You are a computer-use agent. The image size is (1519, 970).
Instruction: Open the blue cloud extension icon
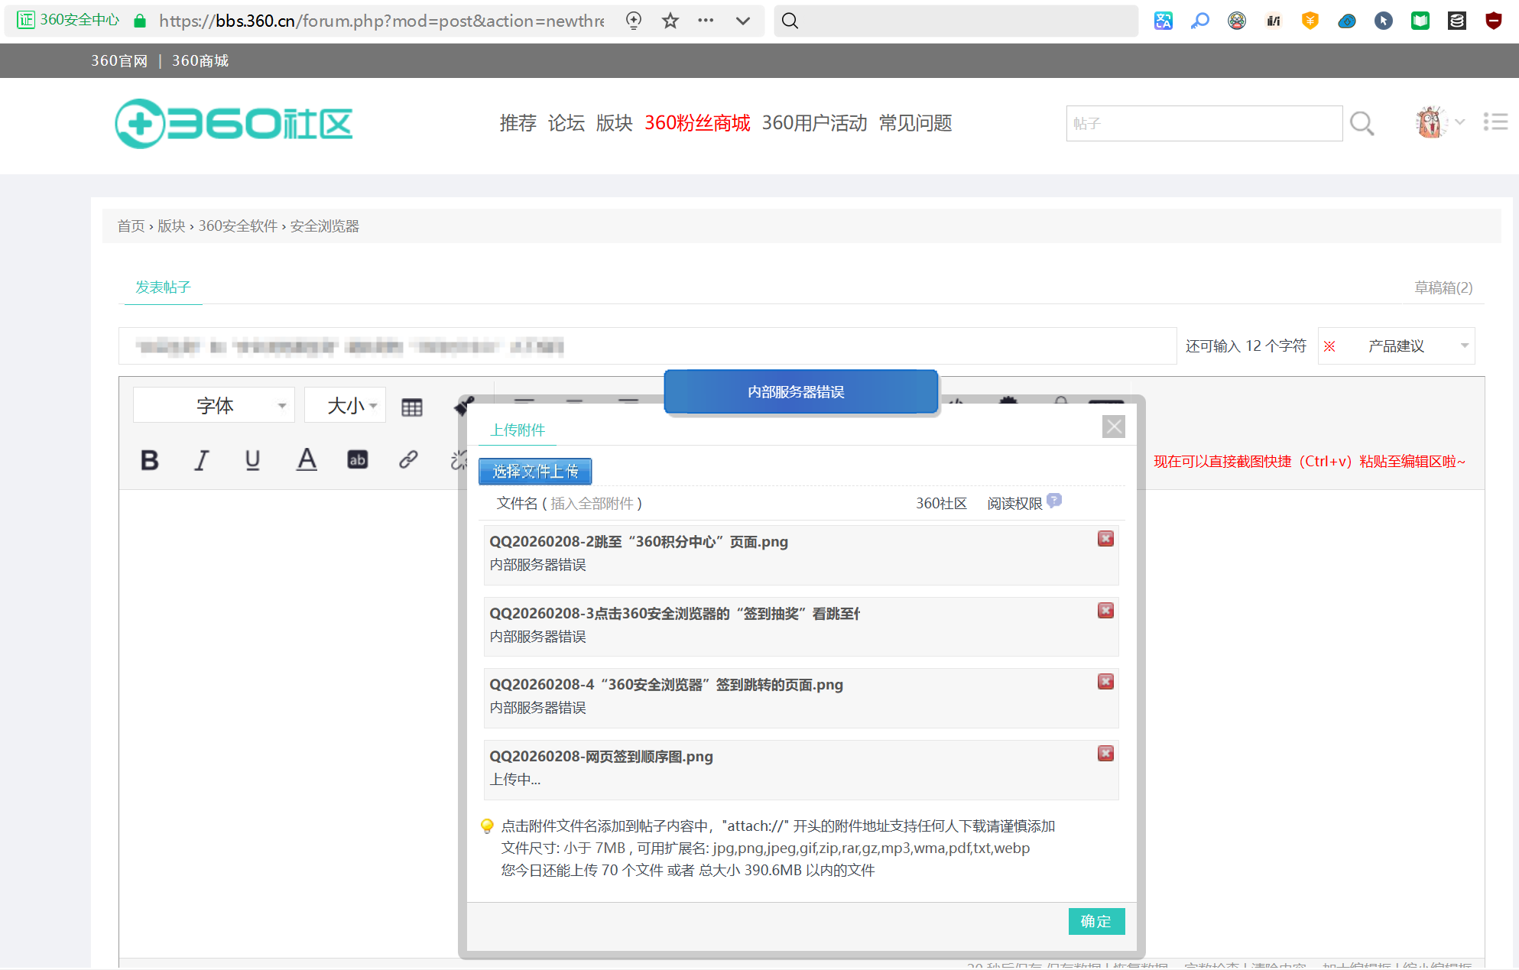coord(1347,21)
